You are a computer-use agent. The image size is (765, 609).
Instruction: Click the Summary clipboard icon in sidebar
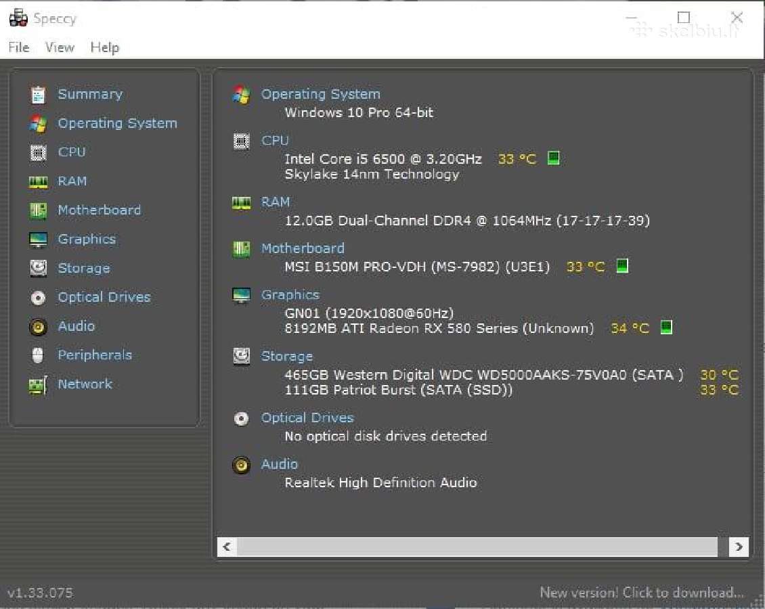tap(38, 95)
